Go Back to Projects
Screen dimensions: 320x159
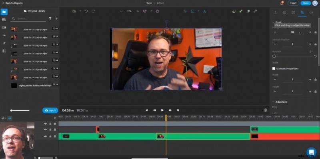[12, 3]
